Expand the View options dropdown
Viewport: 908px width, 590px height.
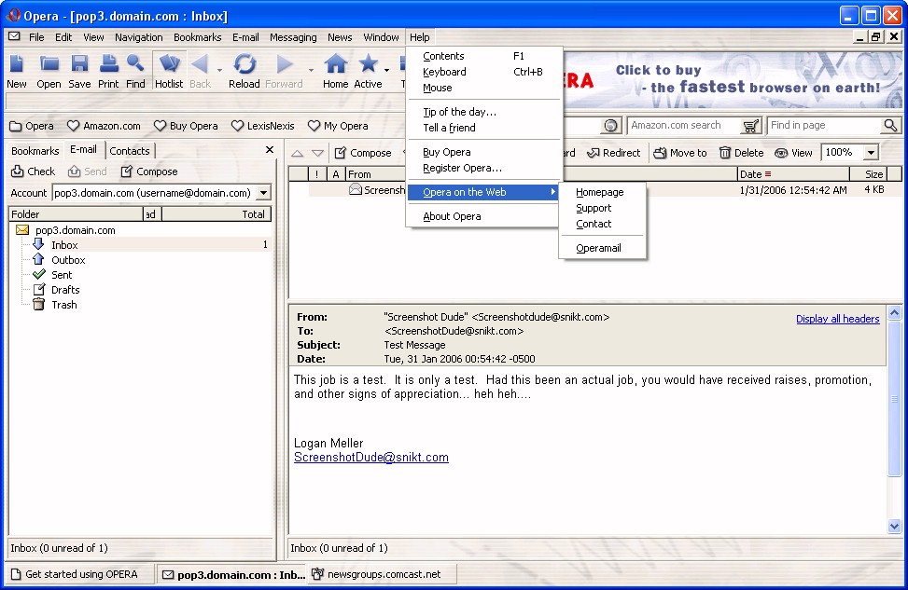[793, 153]
